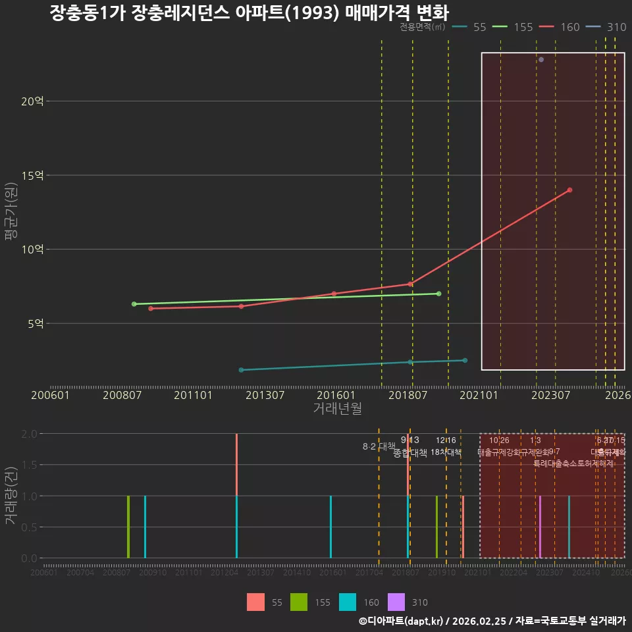The image size is (632, 632).
Task: Click the salmon 55 bar near 202101
Action: click(x=463, y=527)
